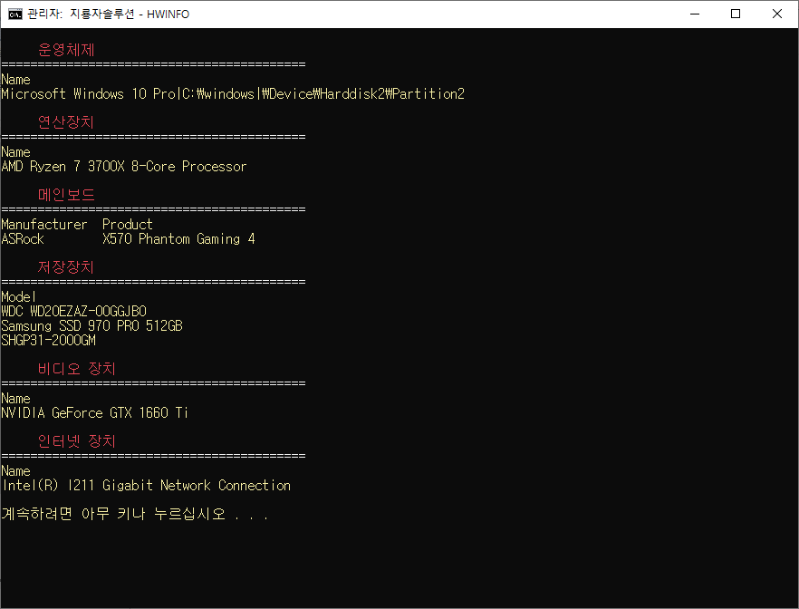Image resolution: width=799 pixels, height=609 pixels.
Task: Click the 'Name' label above Intel(R) I211 line
Action: coord(15,471)
